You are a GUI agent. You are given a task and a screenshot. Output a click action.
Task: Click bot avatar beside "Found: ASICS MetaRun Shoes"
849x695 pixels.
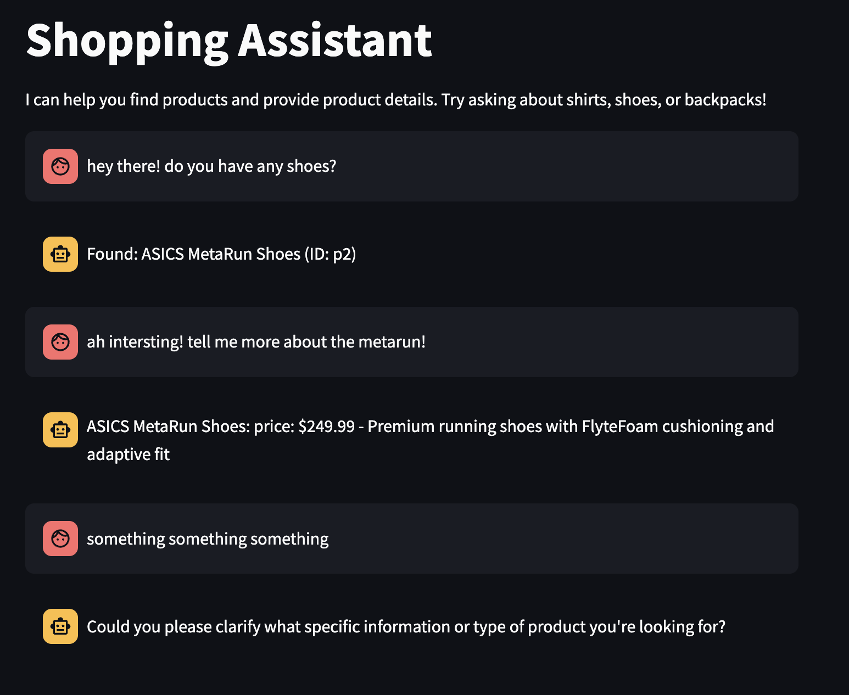coord(60,254)
